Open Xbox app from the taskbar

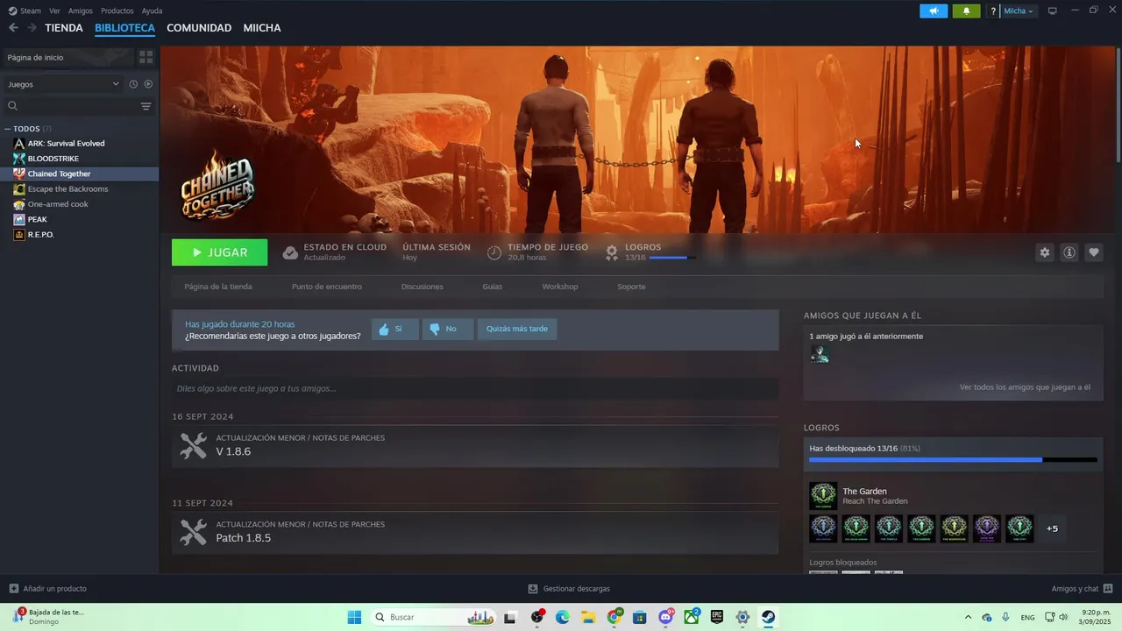click(x=692, y=617)
